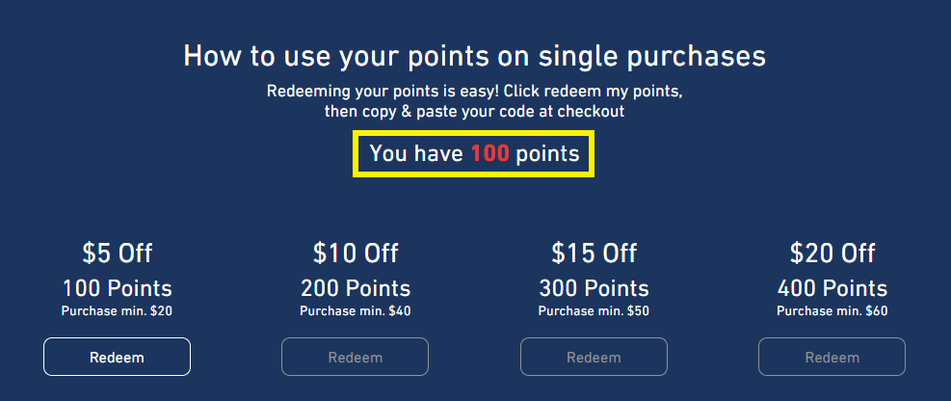
Task: Redeem the $5 Off reward
Action: [117, 358]
